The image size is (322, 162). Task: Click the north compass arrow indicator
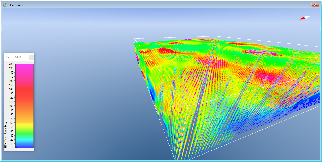pos(305,18)
